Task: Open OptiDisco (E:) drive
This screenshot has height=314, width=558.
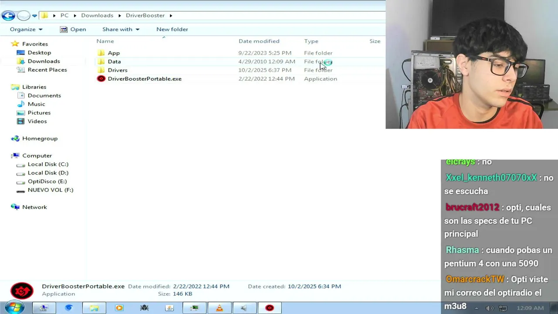Action: (47, 181)
